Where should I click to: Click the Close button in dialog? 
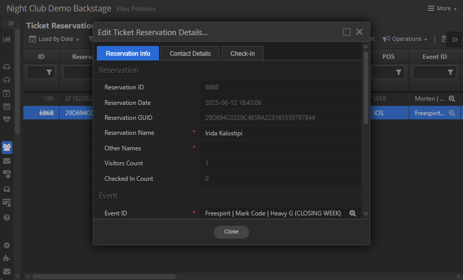coord(231,232)
